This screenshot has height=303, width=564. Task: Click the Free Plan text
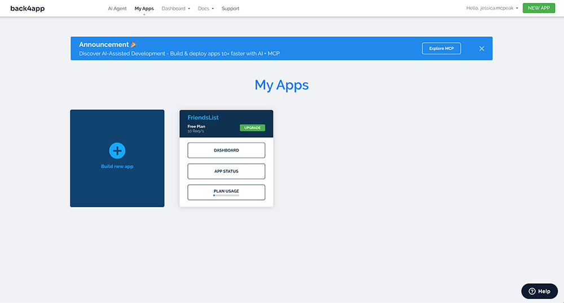click(x=196, y=126)
